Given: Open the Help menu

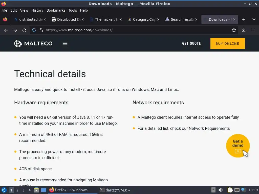Looking at the screenshot, I should [x=84, y=10].
